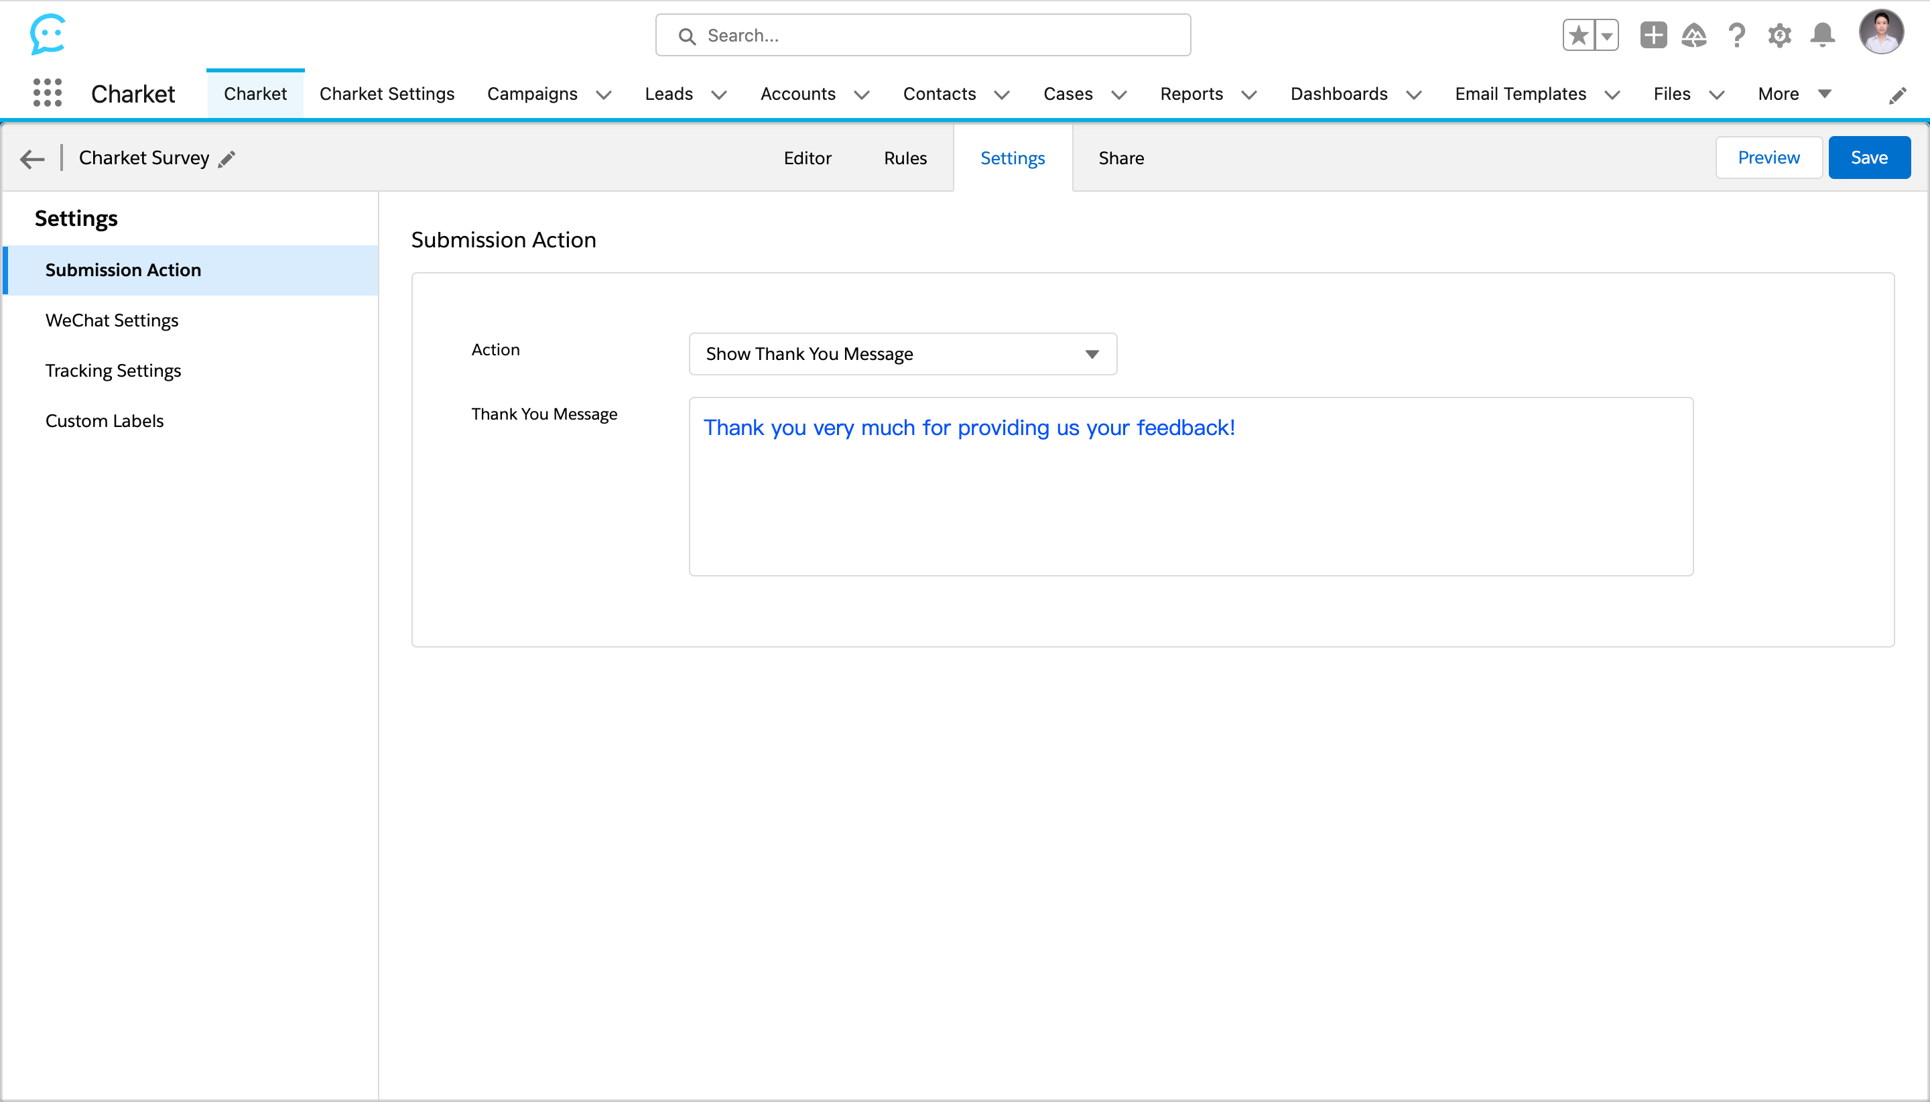Image resolution: width=1930 pixels, height=1102 pixels.
Task: Click the back arrow beside Charket Survey
Action: [x=33, y=158]
